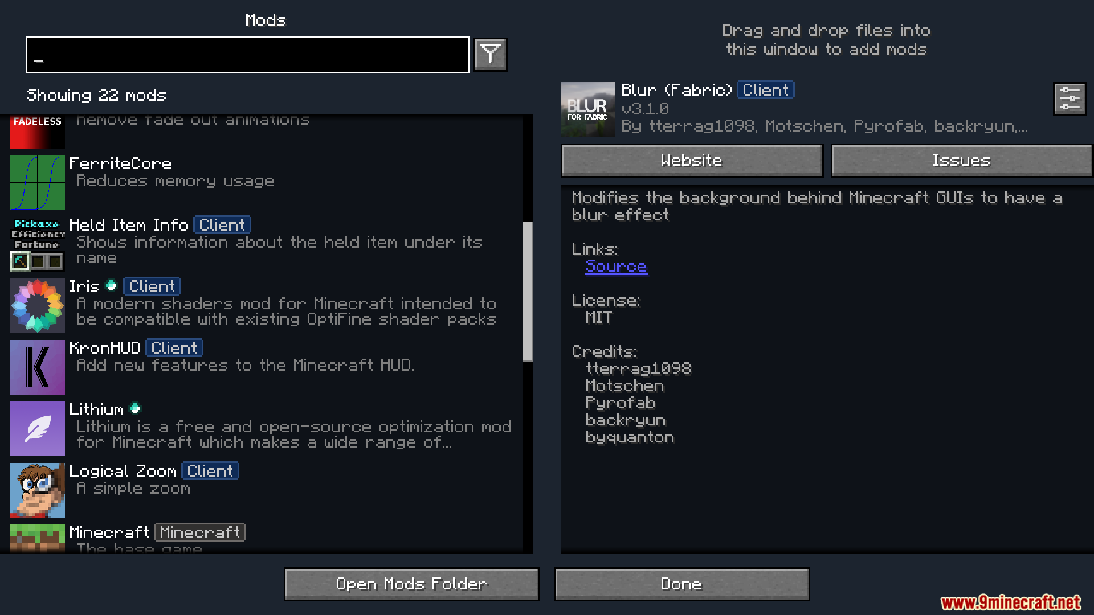Open the mod filter options funnel icon

(x=491, y=55)
